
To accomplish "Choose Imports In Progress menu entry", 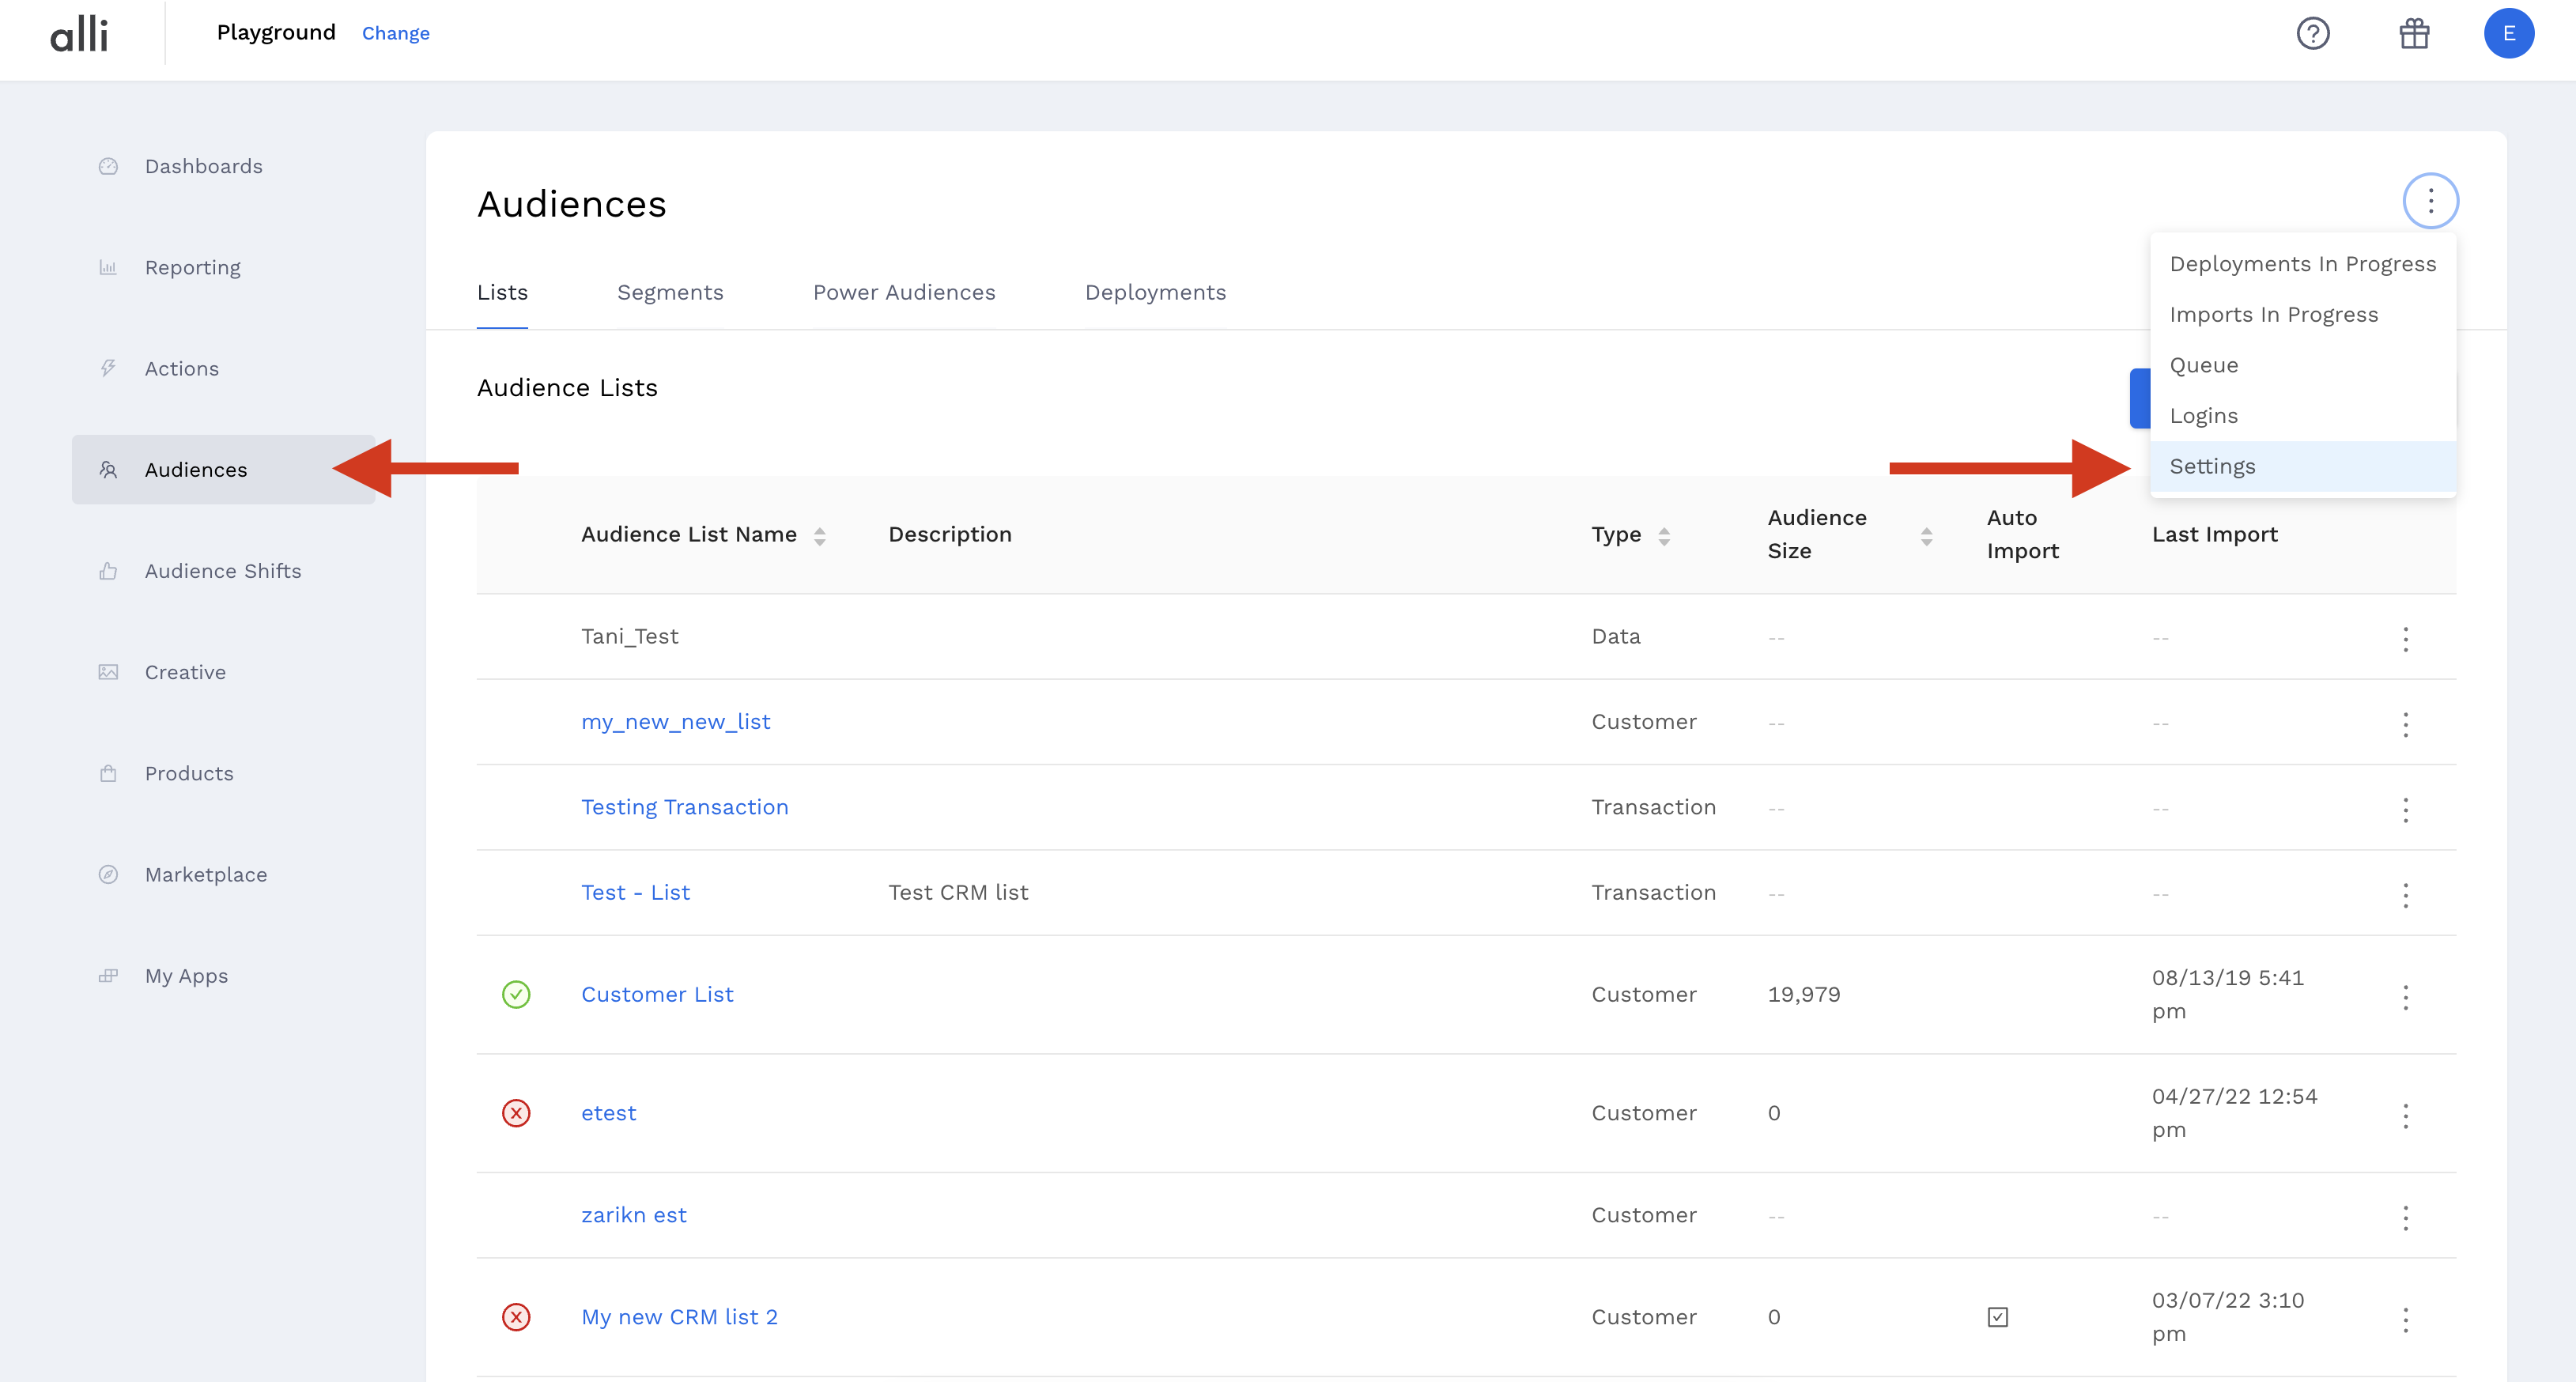I will pos(2273,314).
